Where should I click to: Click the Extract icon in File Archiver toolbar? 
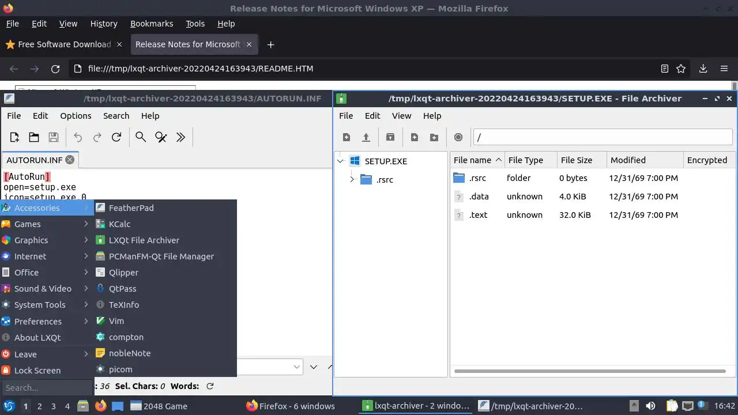point(390,137)
